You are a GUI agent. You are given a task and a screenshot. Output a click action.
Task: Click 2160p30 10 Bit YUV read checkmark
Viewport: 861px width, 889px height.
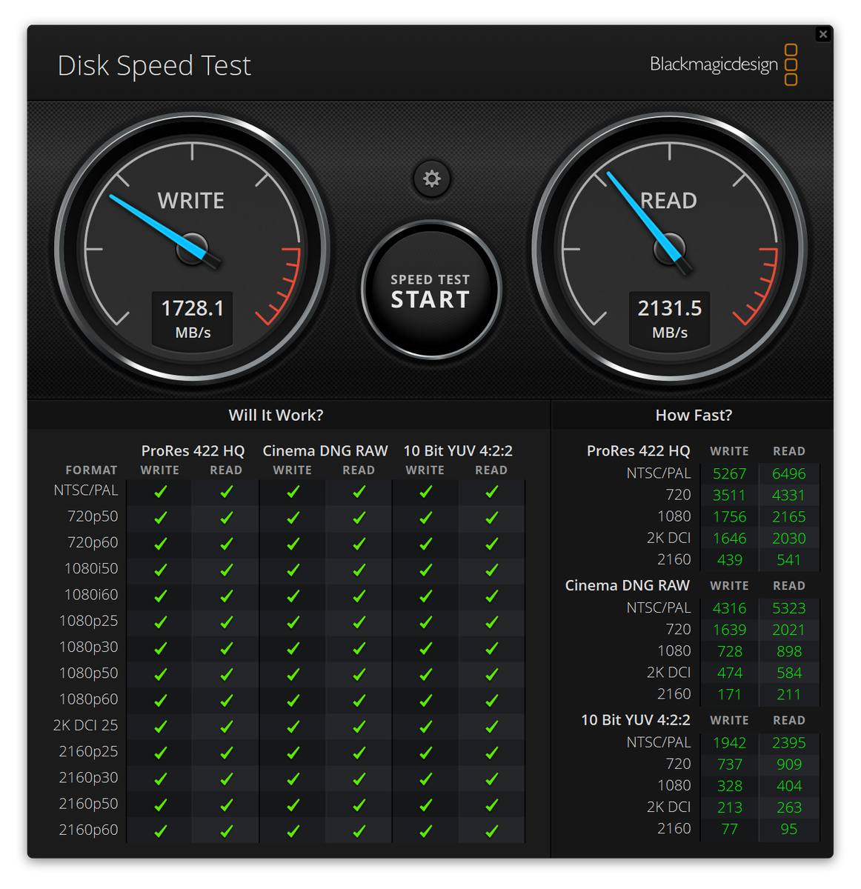pyautogui.click(x=491, y=779)
